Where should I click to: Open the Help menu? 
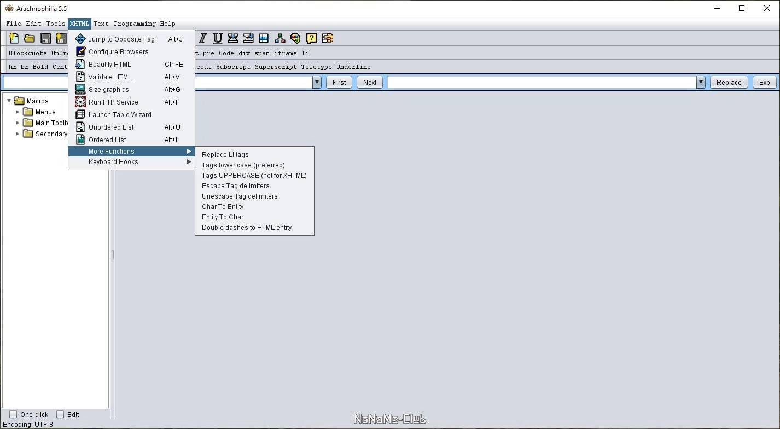point(167,24)
